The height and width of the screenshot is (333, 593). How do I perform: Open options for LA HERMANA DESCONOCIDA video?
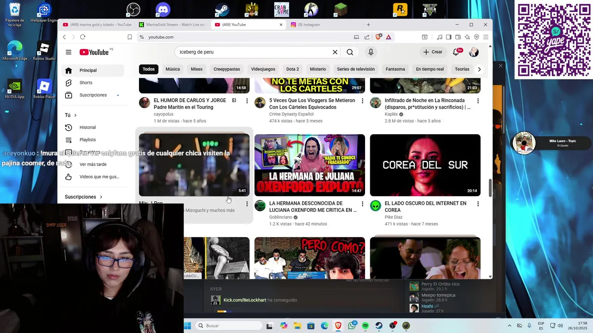362,203
